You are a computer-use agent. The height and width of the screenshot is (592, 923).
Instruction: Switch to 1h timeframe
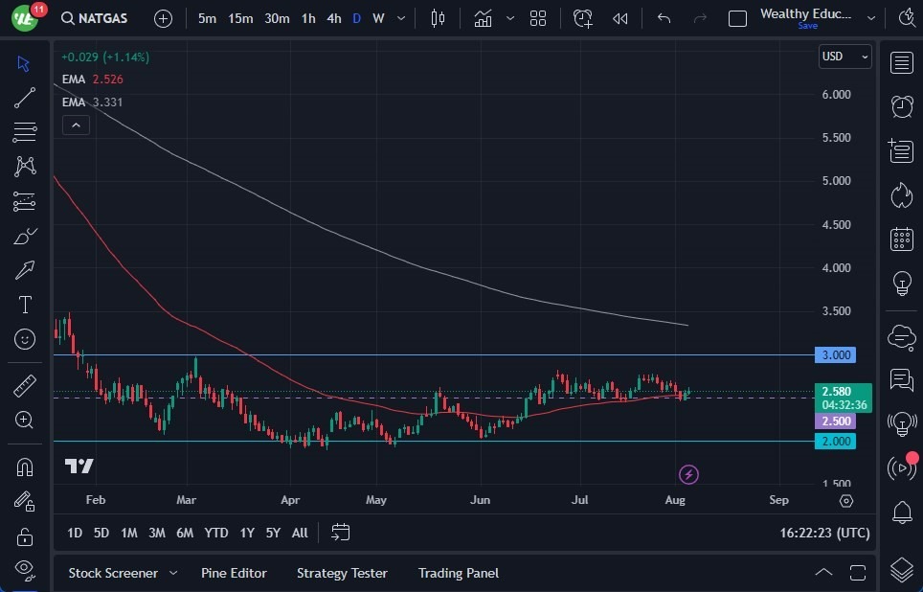[308, 18]
